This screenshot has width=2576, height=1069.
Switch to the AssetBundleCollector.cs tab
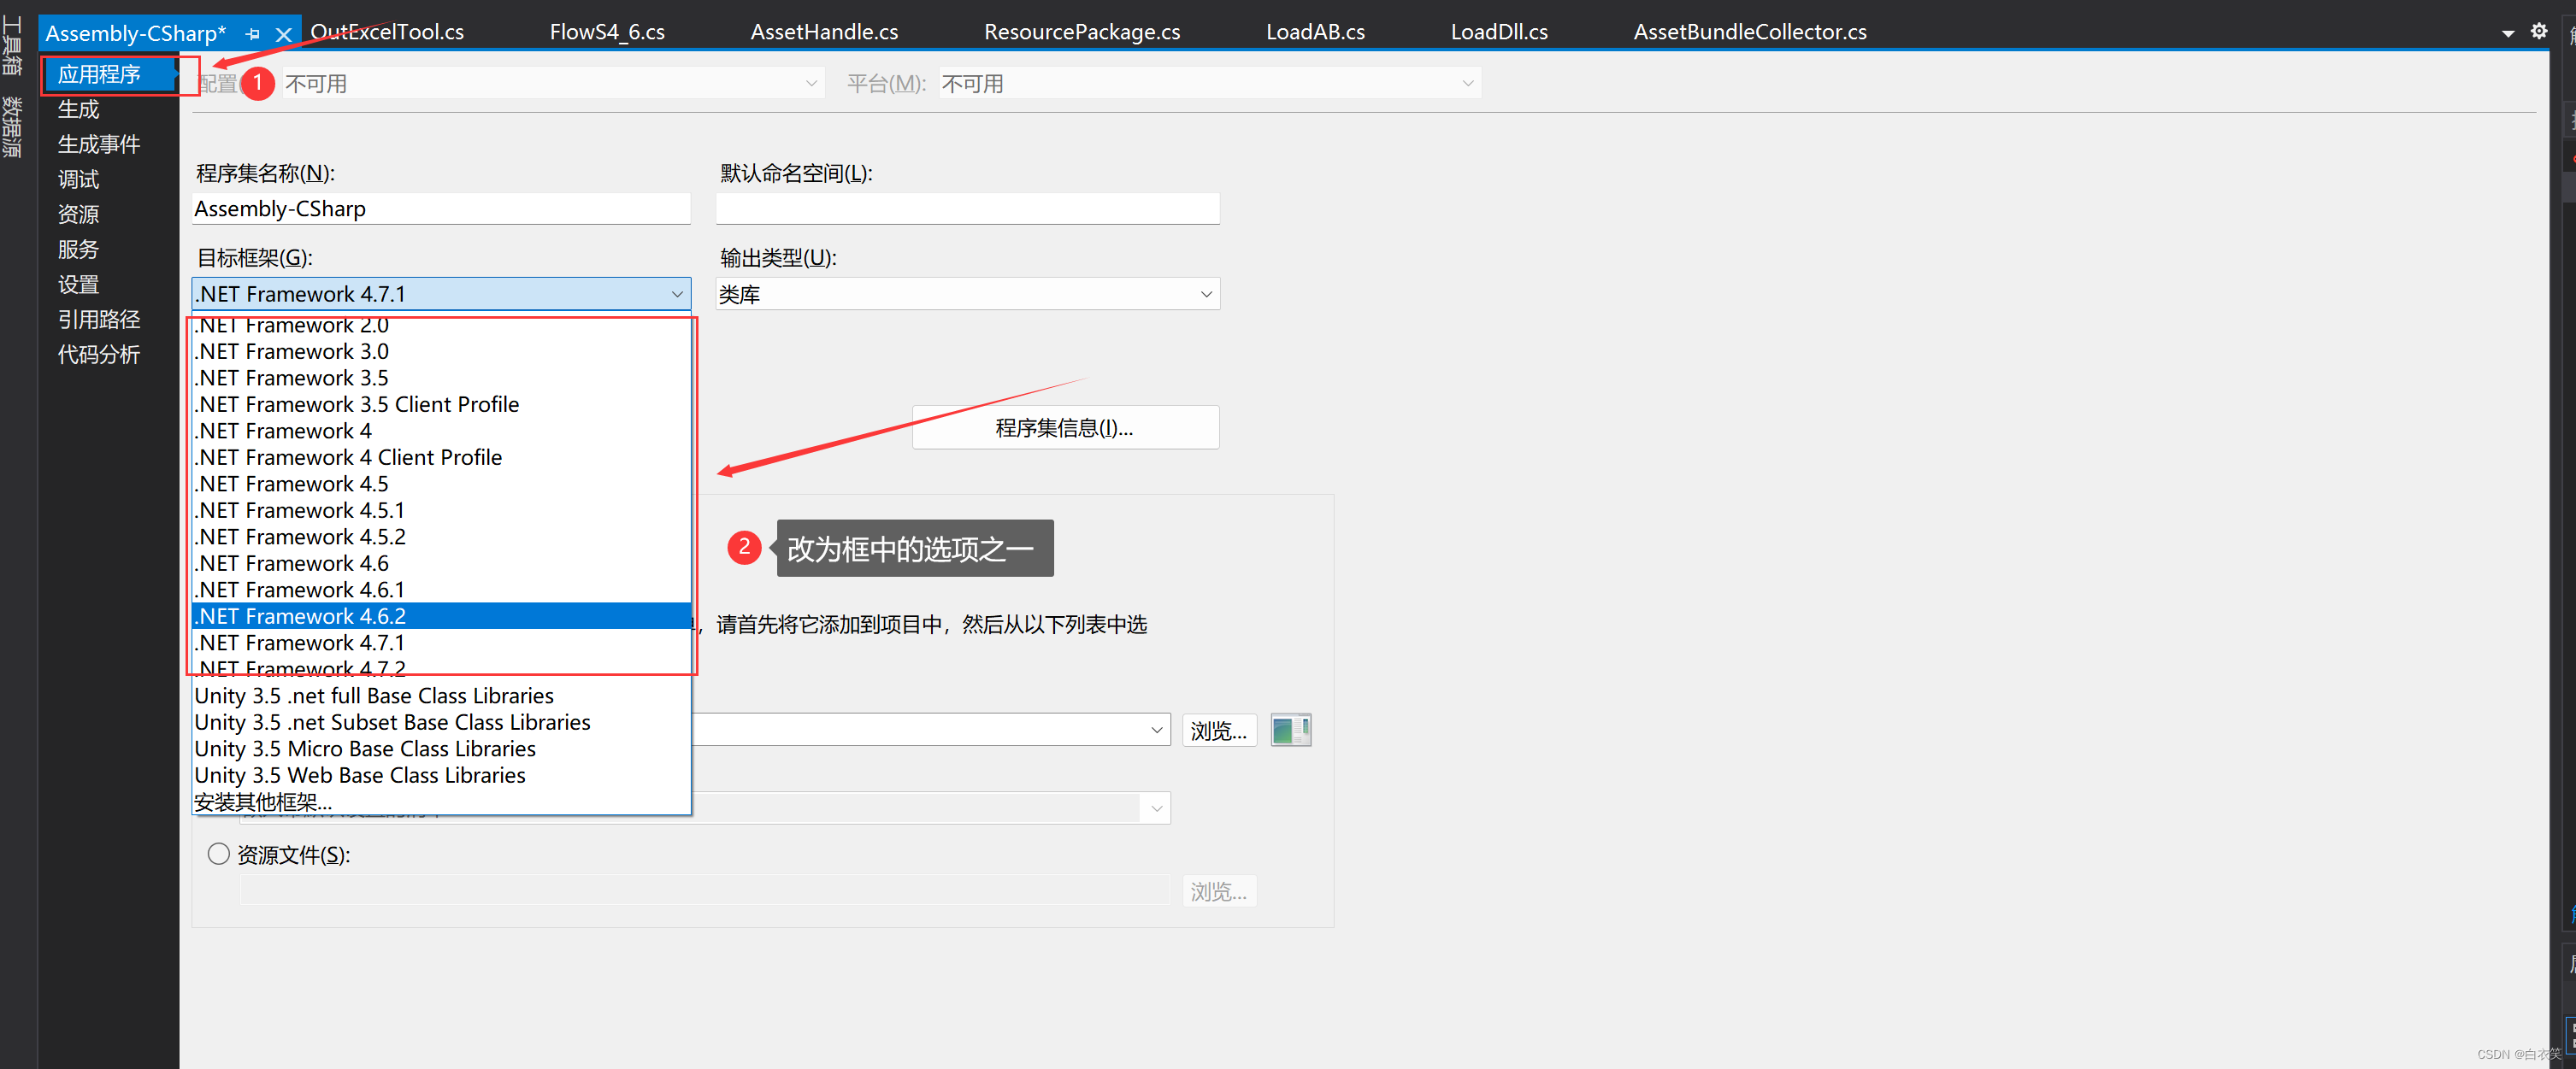click(1749, 32)
